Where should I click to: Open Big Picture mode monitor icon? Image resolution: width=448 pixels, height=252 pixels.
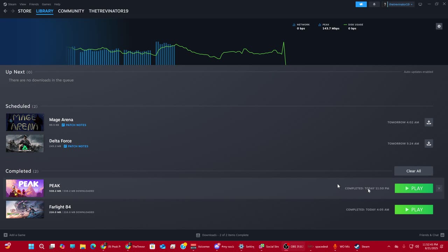click(x=420, y=4)
